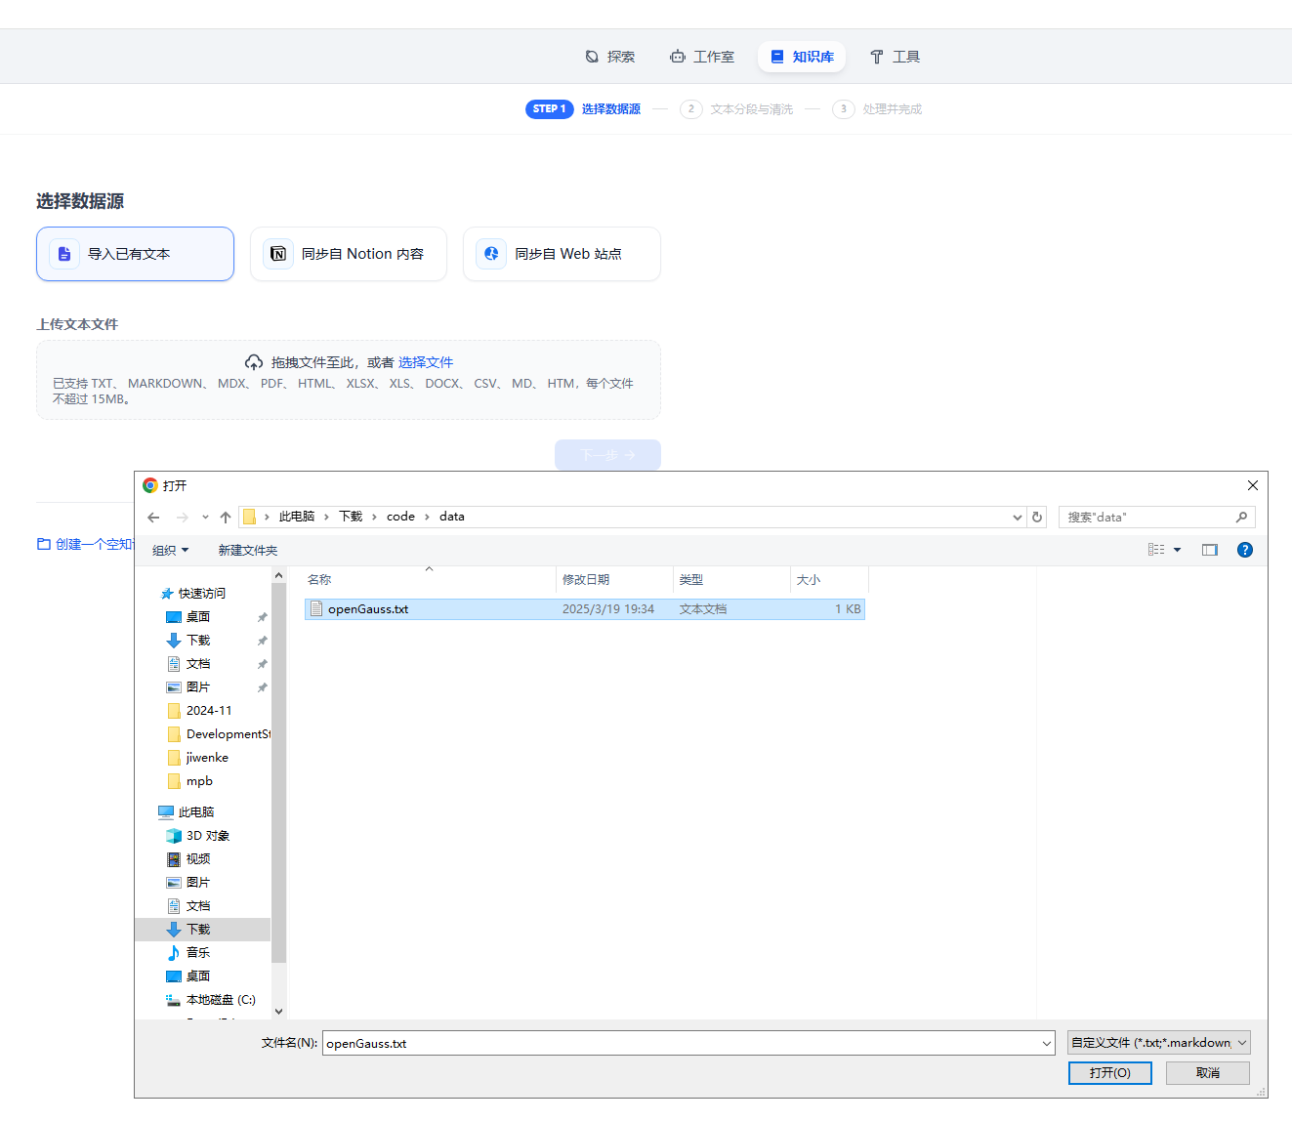The height and width of the screenshot is (1122, 1292).
Task: Click the search magnifier in dialog
Action: (x=1241, y=518)
